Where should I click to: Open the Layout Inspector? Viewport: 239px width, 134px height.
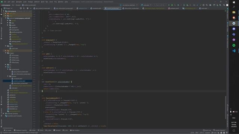[219, 130]
